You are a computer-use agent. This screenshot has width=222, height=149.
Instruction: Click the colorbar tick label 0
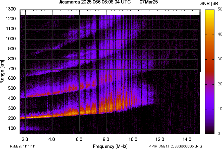tap(217, 133)
